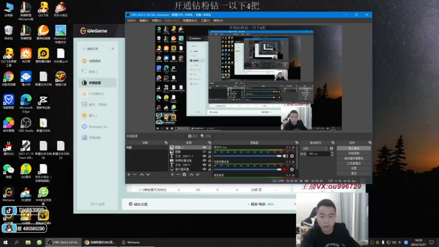The width and height of the screenshot is (439, 247).
Task: Open the 视频采集设备 mixer channel settings gear
Action: pos(292,170)
